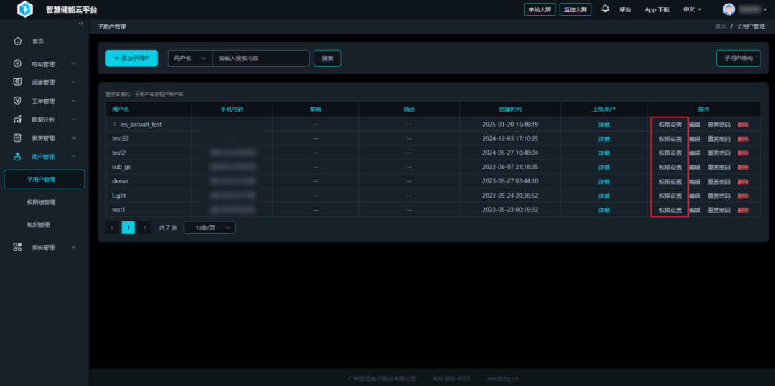Click the 创建时间 column header
The height and width of the screenshot is (386, 775).
coord(510,109)
